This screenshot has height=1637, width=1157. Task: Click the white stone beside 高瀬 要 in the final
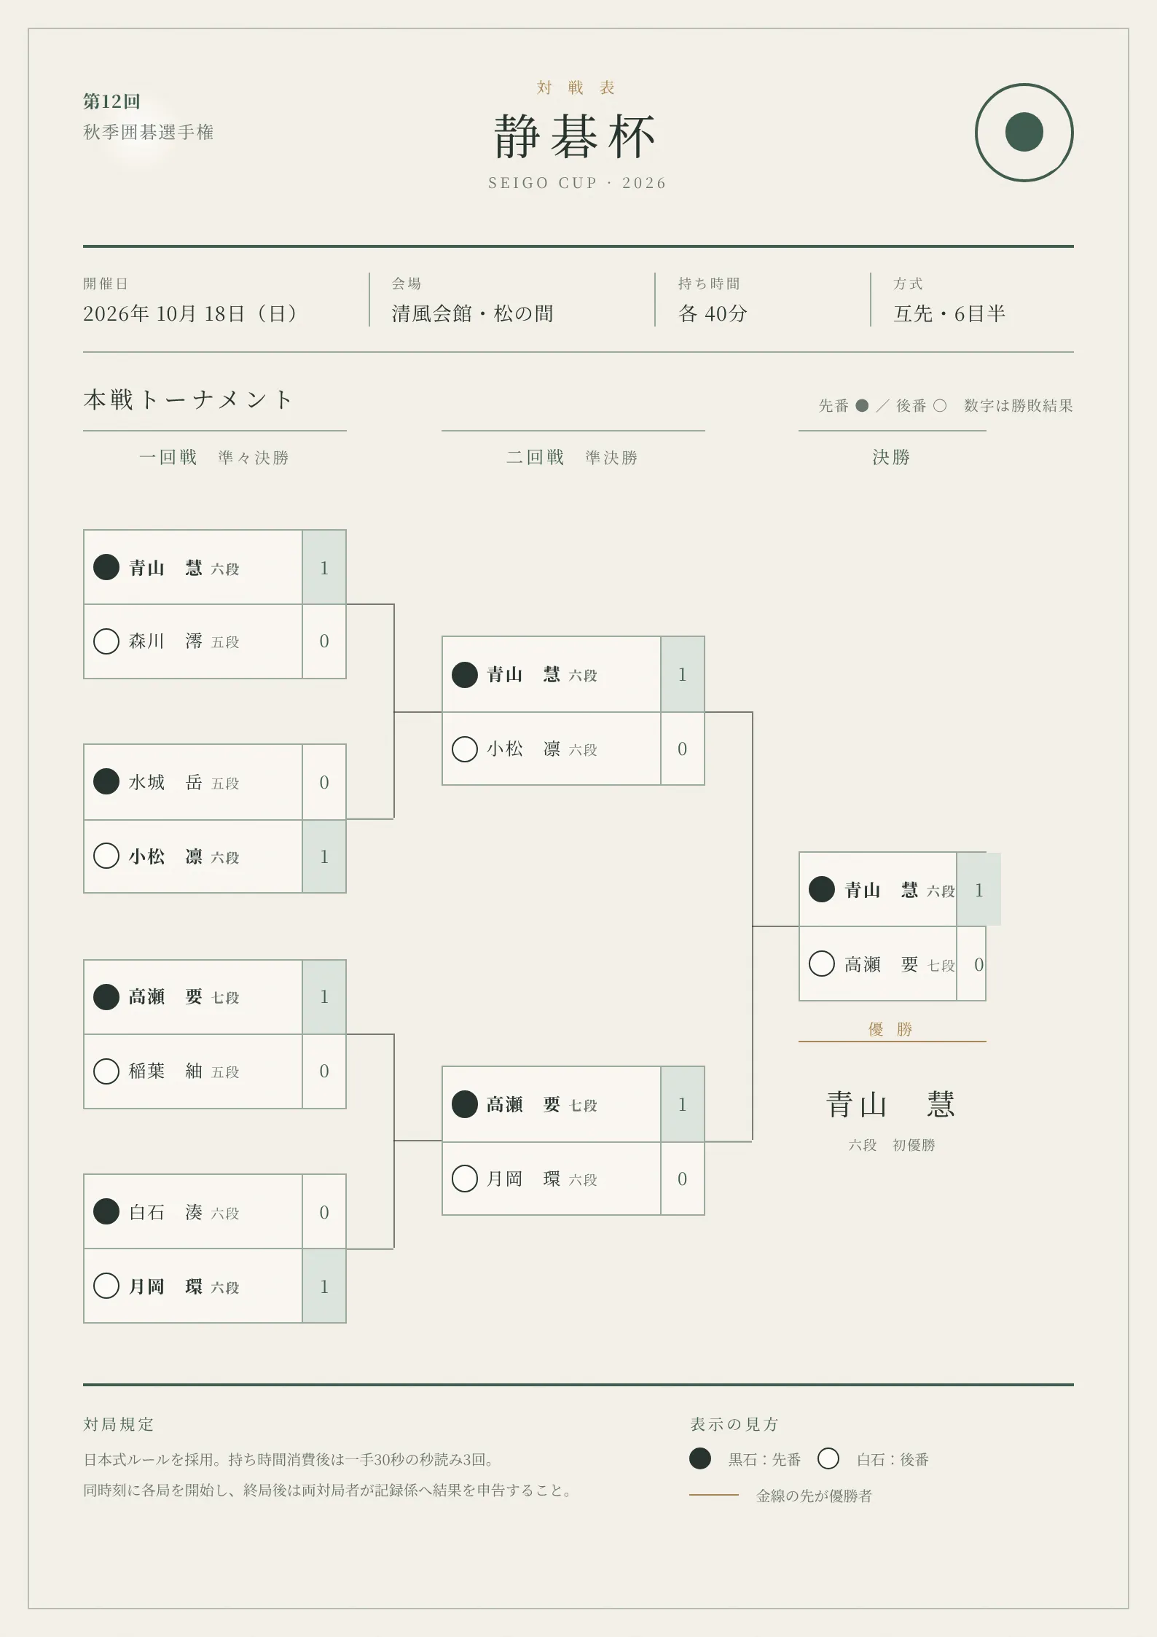tap(822, 964)
